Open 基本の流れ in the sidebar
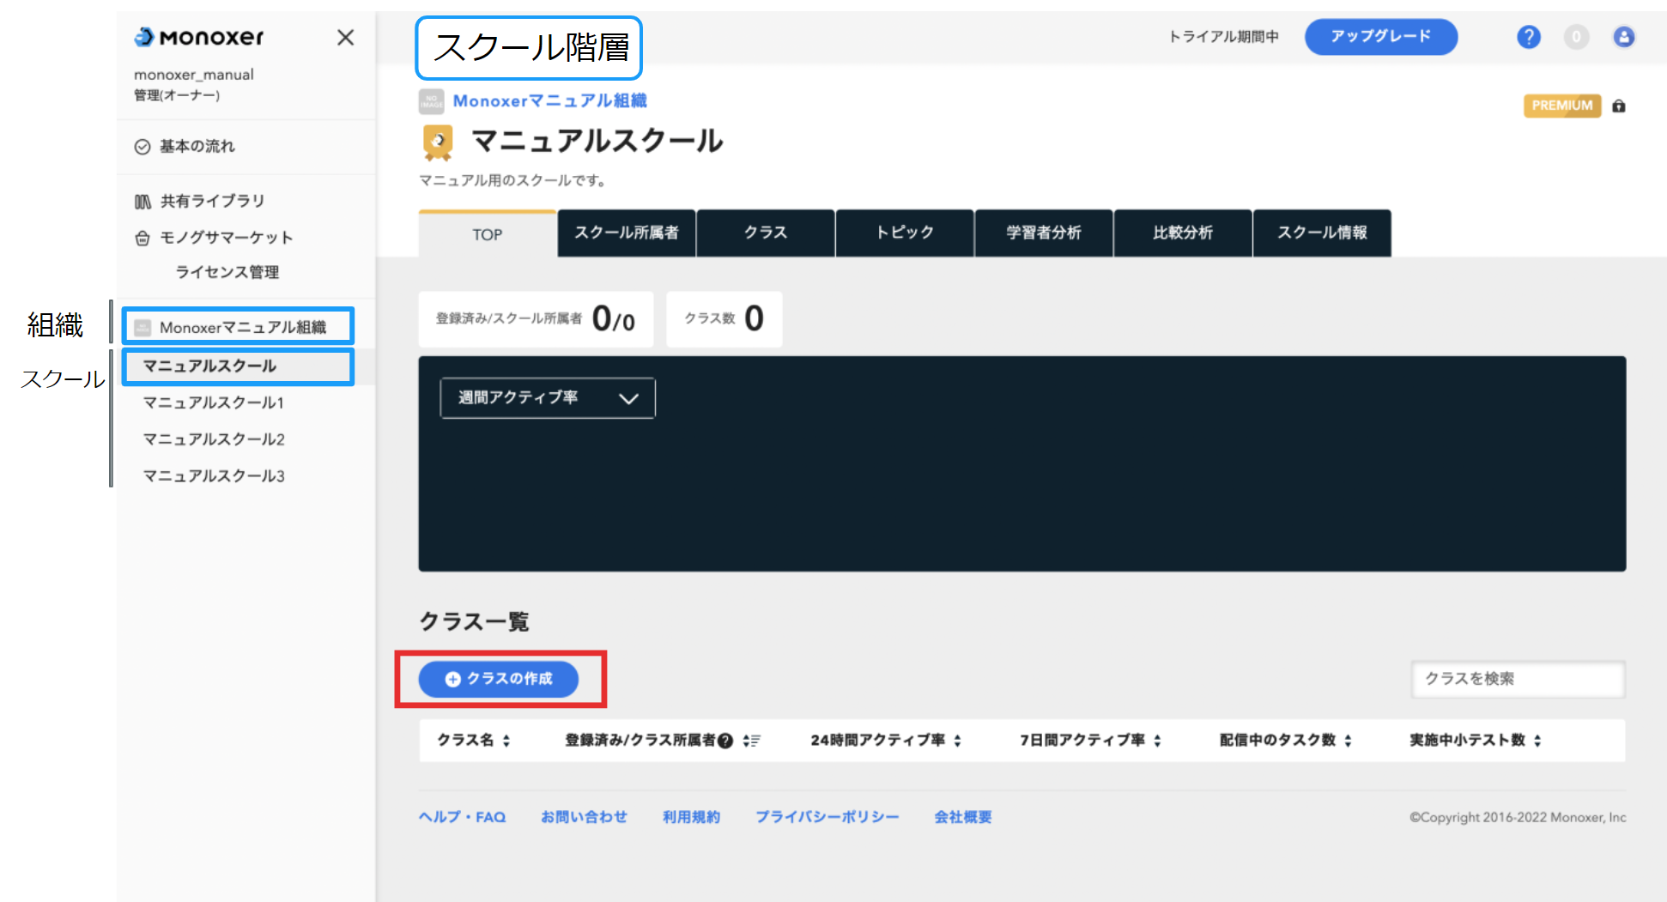Image resolution: width=1667 pixels, height=902 pixels. (197, 146)
